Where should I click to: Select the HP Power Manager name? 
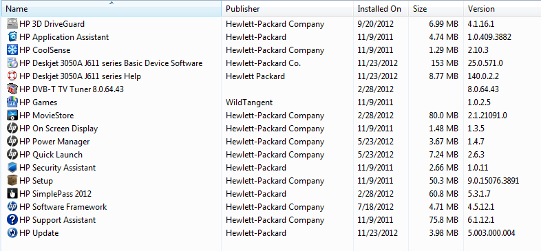54,142
